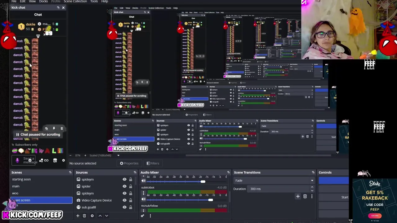Undock the Scene Transitions panel
The image size is (397, 223).
click(313, 173)
